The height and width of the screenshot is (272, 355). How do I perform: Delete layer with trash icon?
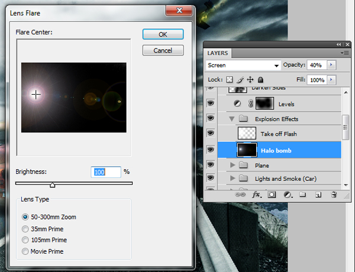click(334, 195)
